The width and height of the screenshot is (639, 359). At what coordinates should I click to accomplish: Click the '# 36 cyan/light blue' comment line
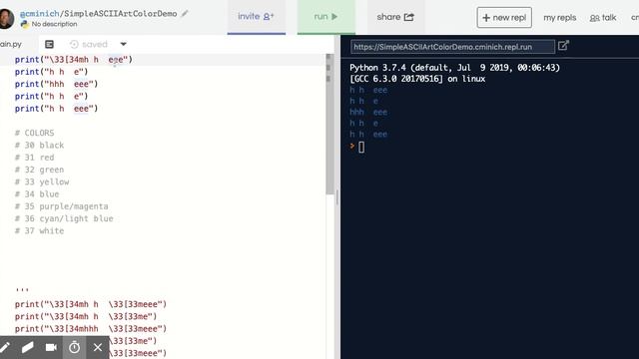(64, 218)
